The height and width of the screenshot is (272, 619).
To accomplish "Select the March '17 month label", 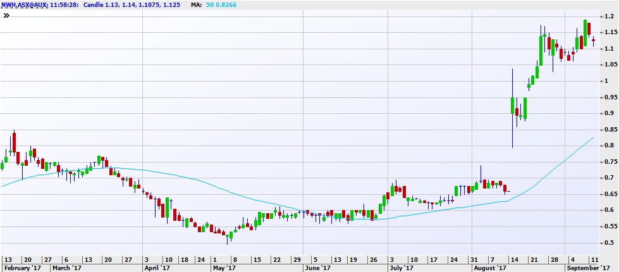I will coord(67,268).
